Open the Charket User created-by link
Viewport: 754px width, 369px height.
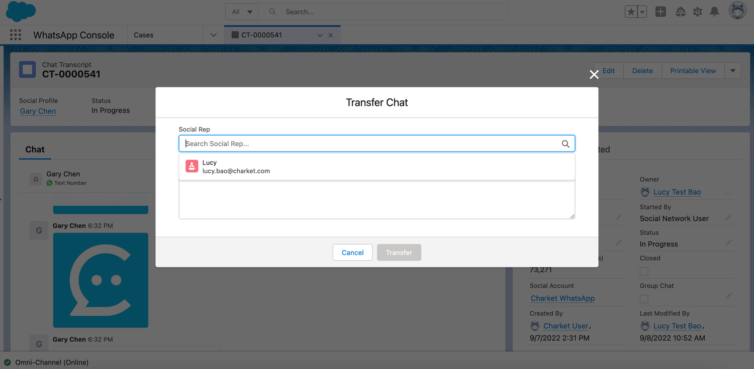click(565, 326)
